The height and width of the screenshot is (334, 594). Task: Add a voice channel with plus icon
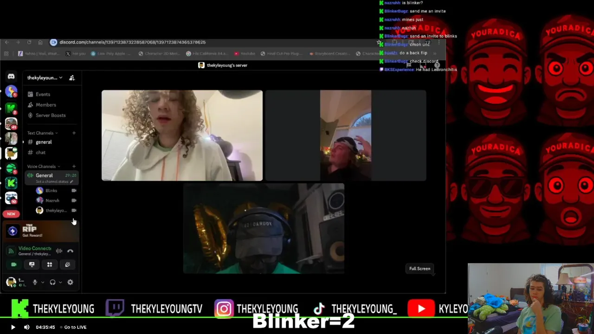click(74, 167)
